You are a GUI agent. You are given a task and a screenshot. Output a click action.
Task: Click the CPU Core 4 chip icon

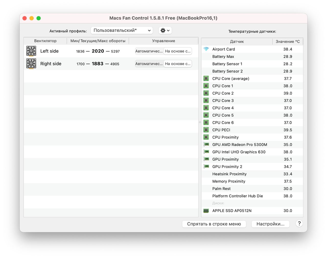pyautogui.click(x=206, y=108)
